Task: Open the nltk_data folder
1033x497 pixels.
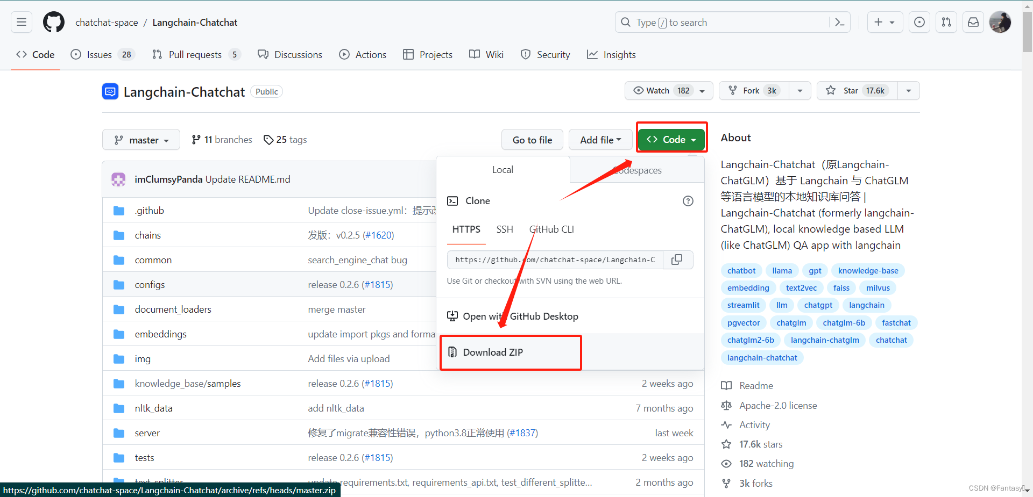Action: (x=154, y=408)
